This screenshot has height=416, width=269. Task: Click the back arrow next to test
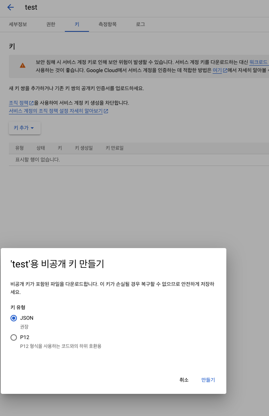pyautogui.click(x=10, y=8)
